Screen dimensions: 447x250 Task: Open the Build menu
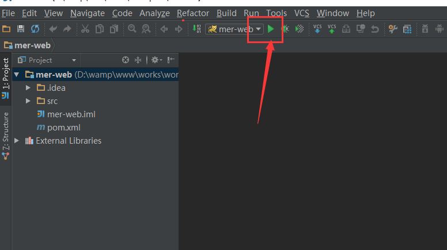[x=226, y=13]
